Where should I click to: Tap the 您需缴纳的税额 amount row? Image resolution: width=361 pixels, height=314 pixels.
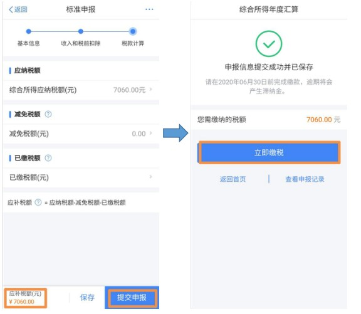coord(269,120)
